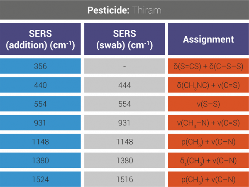Select the 444 swab value cell
This screenshot has height=187, width=249.
[124, 85]
